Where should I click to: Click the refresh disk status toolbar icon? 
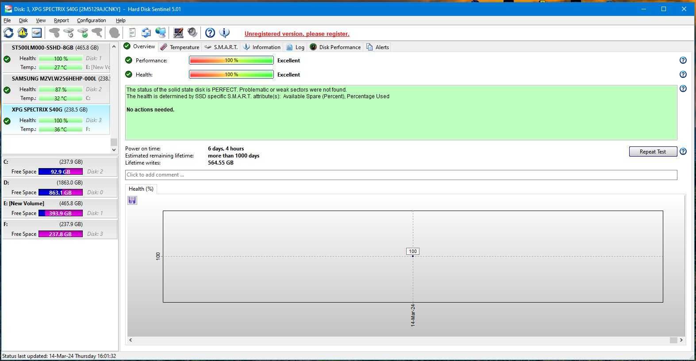[8, 33]
